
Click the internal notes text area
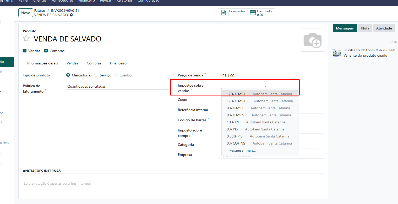click(173, 183)
